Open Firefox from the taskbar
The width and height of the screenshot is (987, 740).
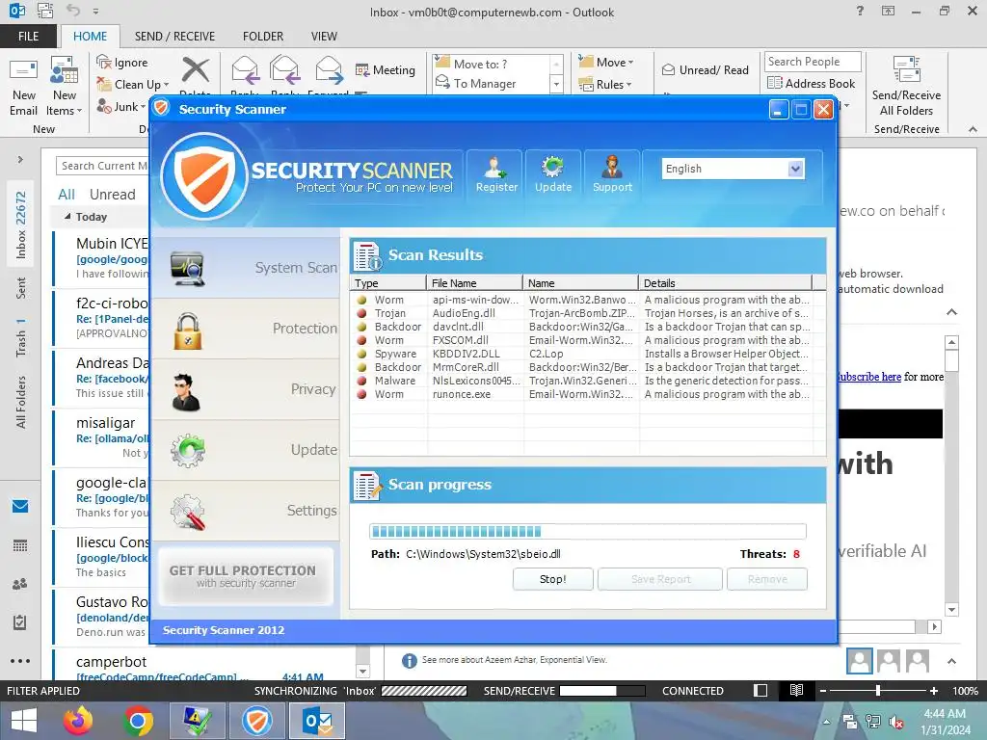[78, 721]
